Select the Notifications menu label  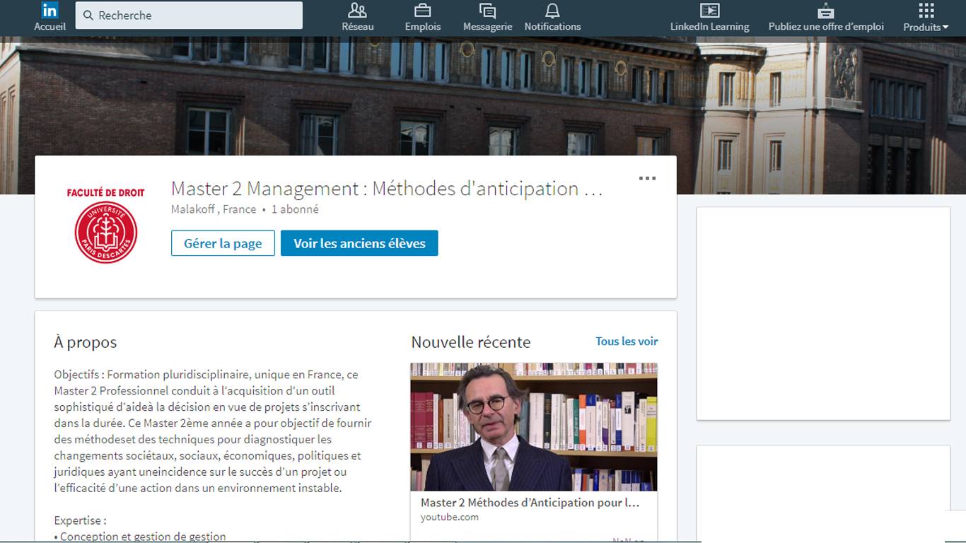click(552, 27)
